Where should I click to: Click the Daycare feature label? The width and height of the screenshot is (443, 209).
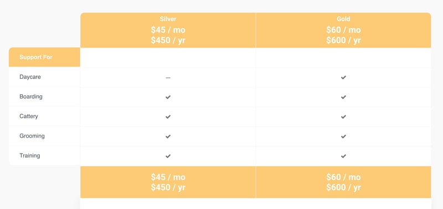(30, 77)
